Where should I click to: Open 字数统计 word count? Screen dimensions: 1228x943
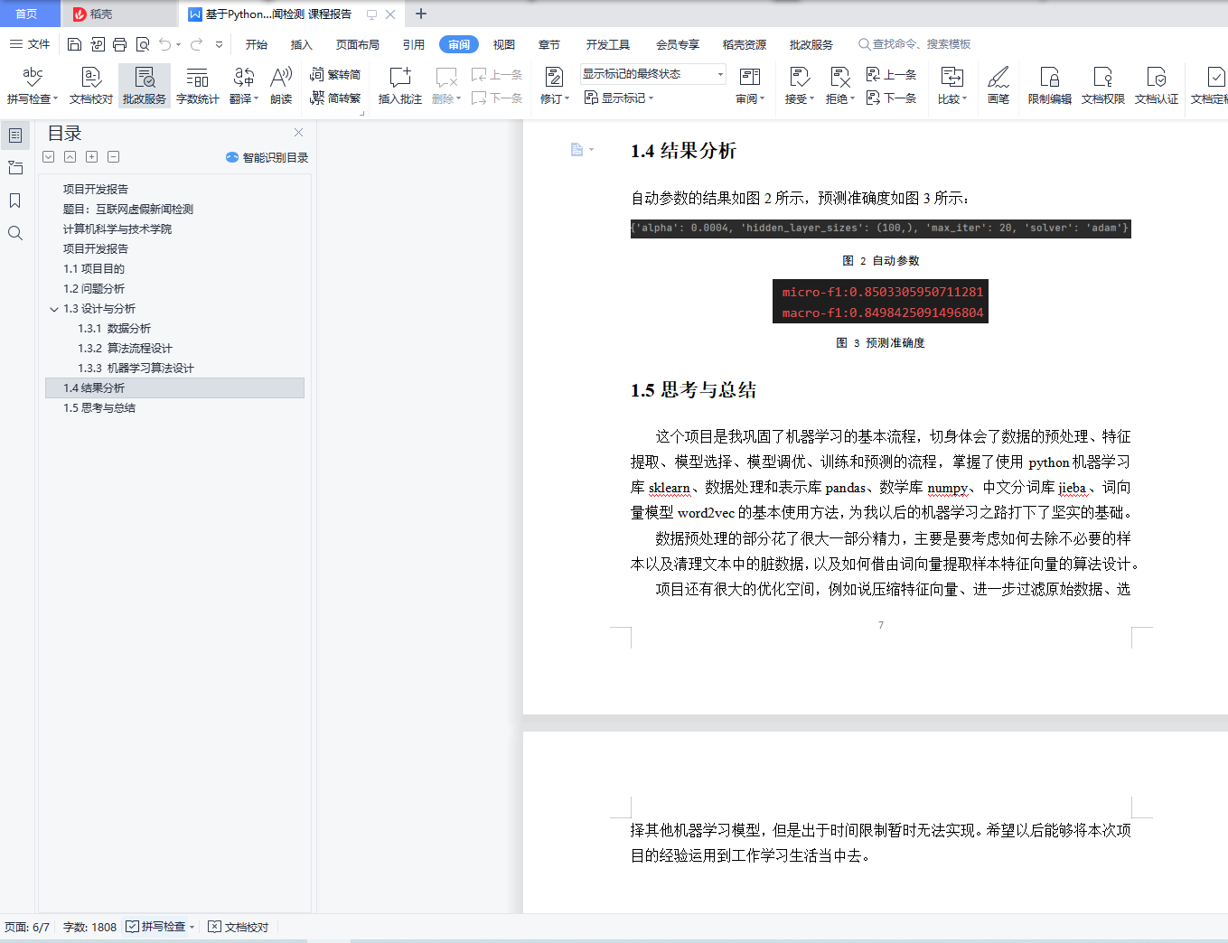[197, 86]
